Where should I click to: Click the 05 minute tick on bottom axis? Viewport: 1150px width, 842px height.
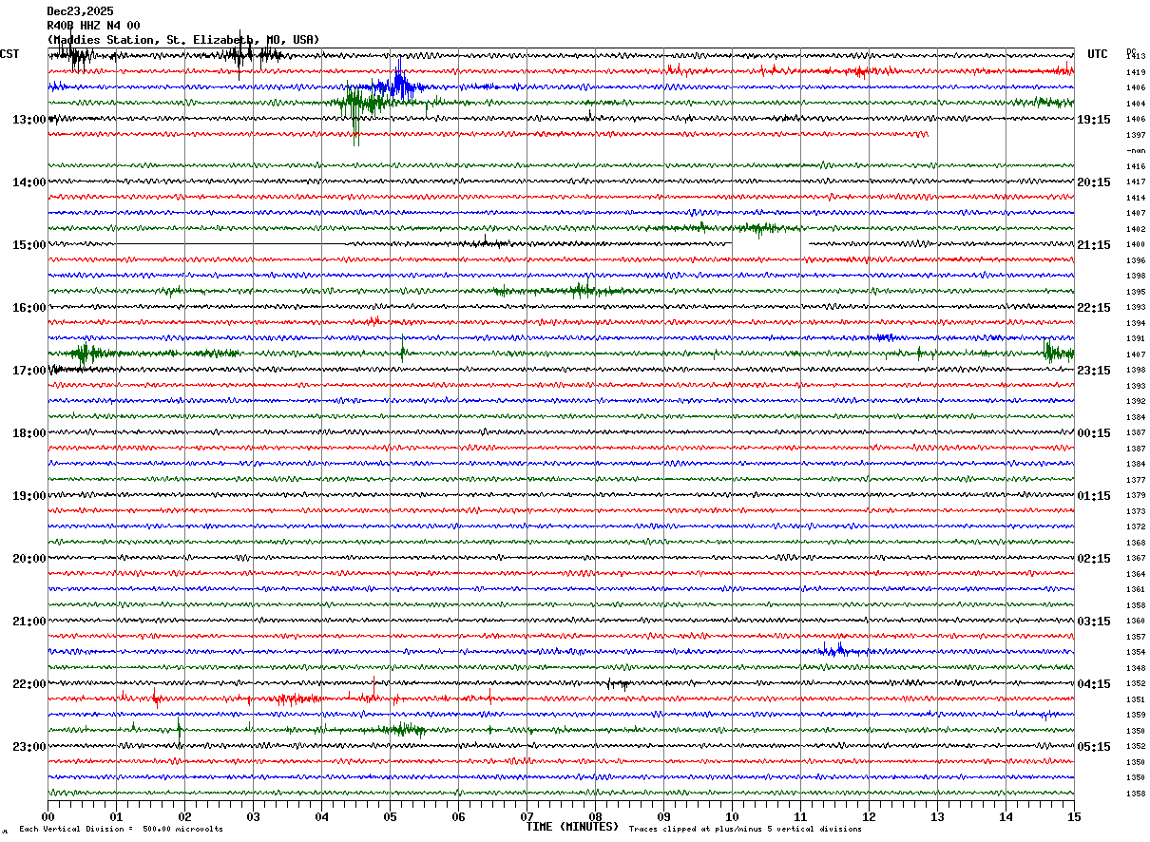point(390,817)
